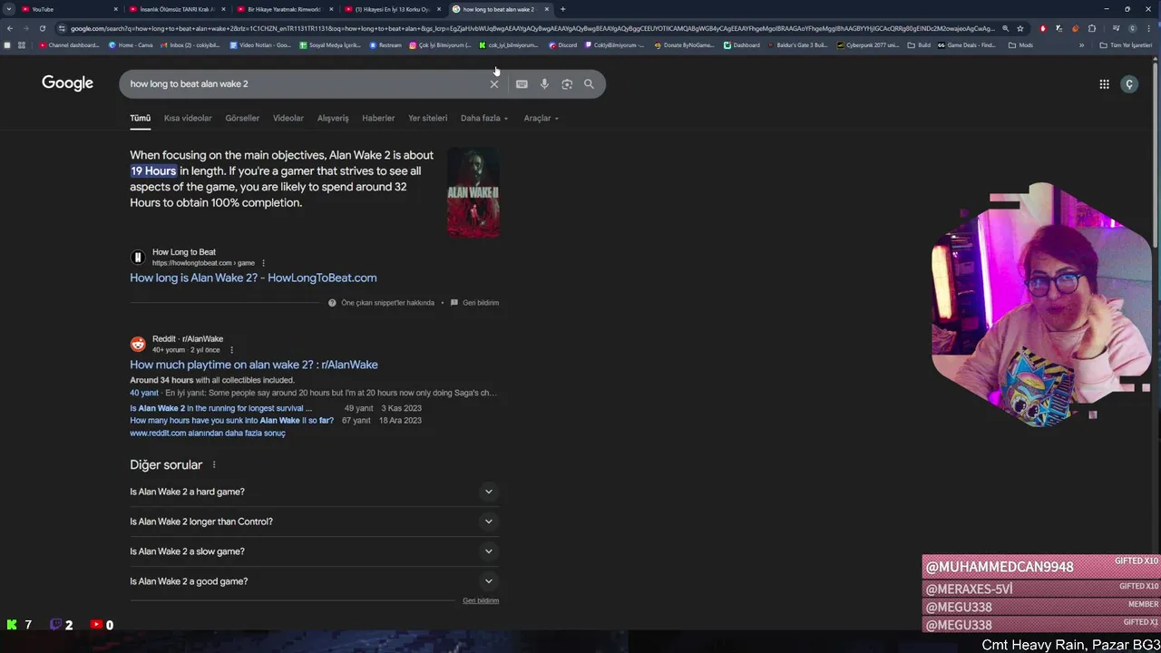This screenshot has height=653, width=1161.
Task: Open Baldur's Gate 3 Build bookmark
Action: [798, 44]
